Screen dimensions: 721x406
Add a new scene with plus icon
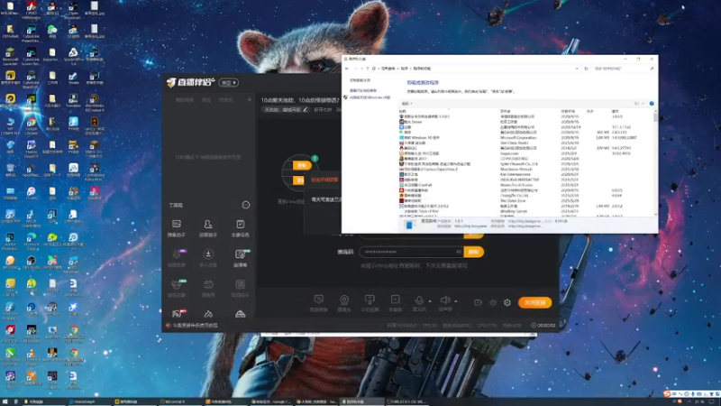(x=250, y=99)
